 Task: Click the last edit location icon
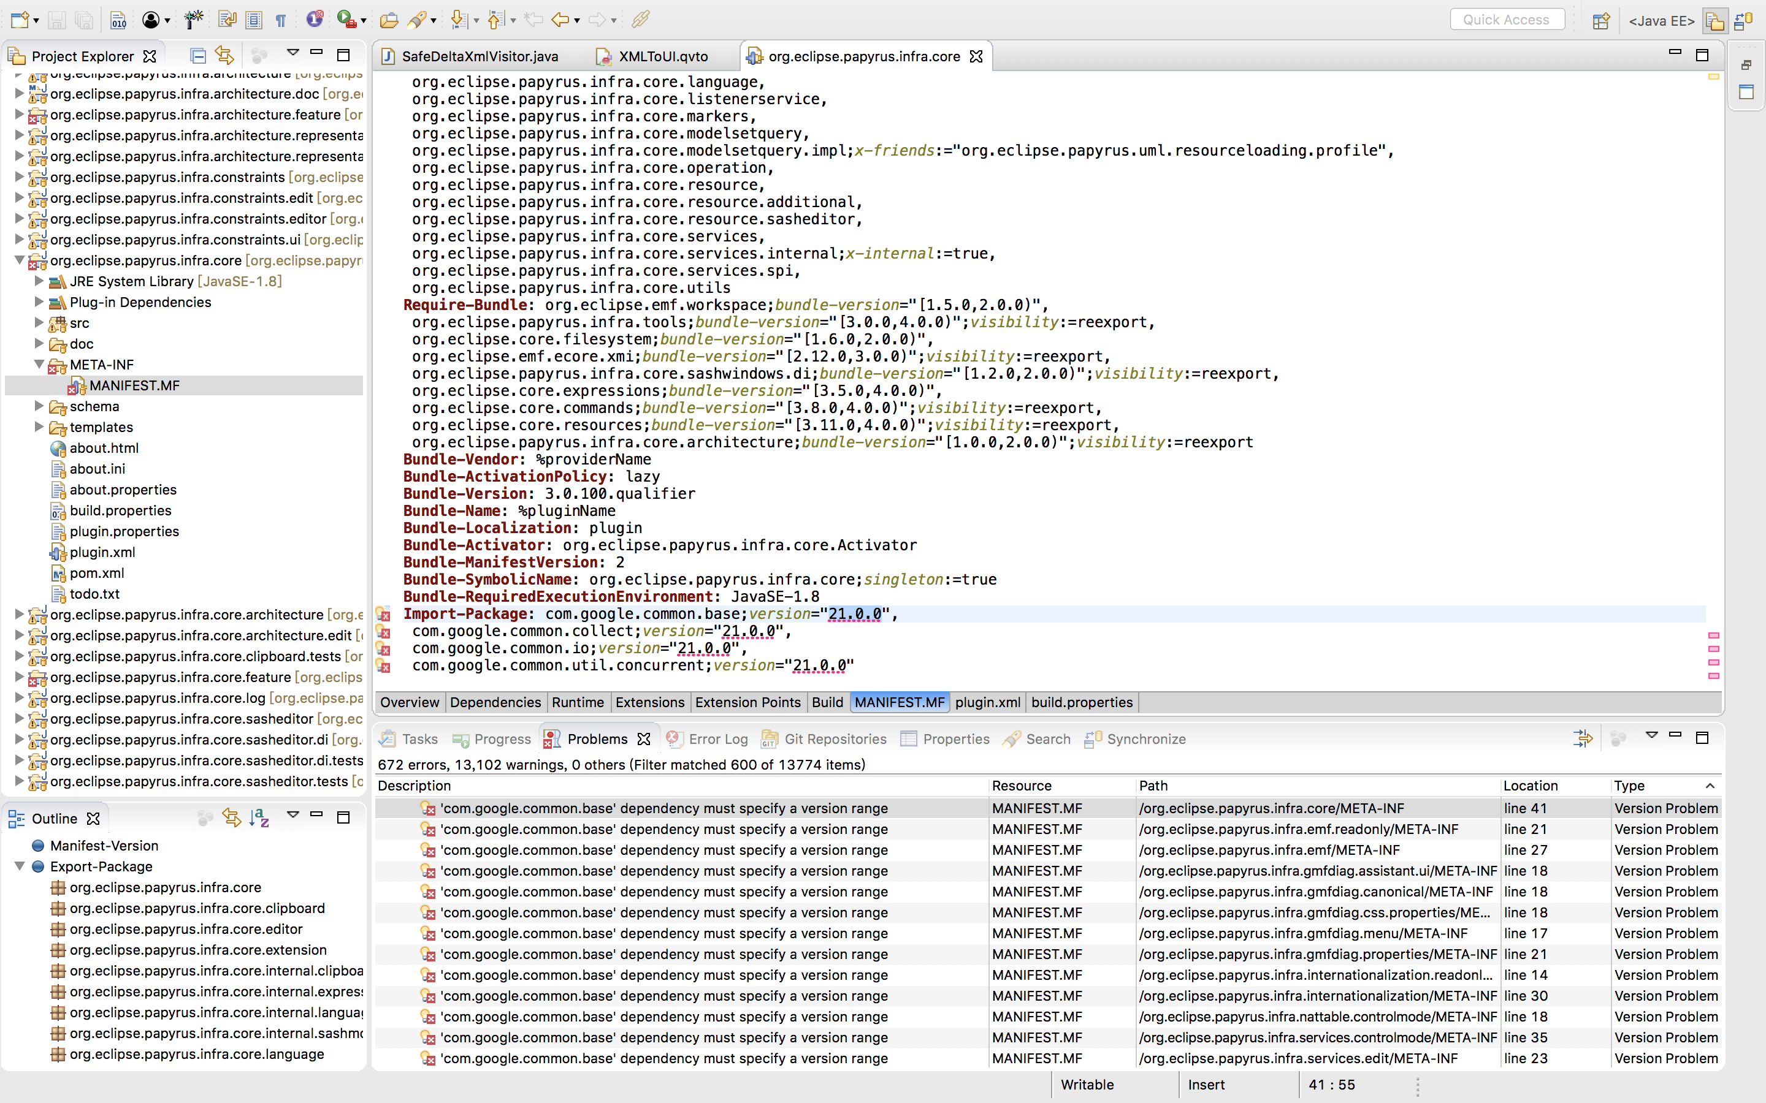(x=533, y=20)
